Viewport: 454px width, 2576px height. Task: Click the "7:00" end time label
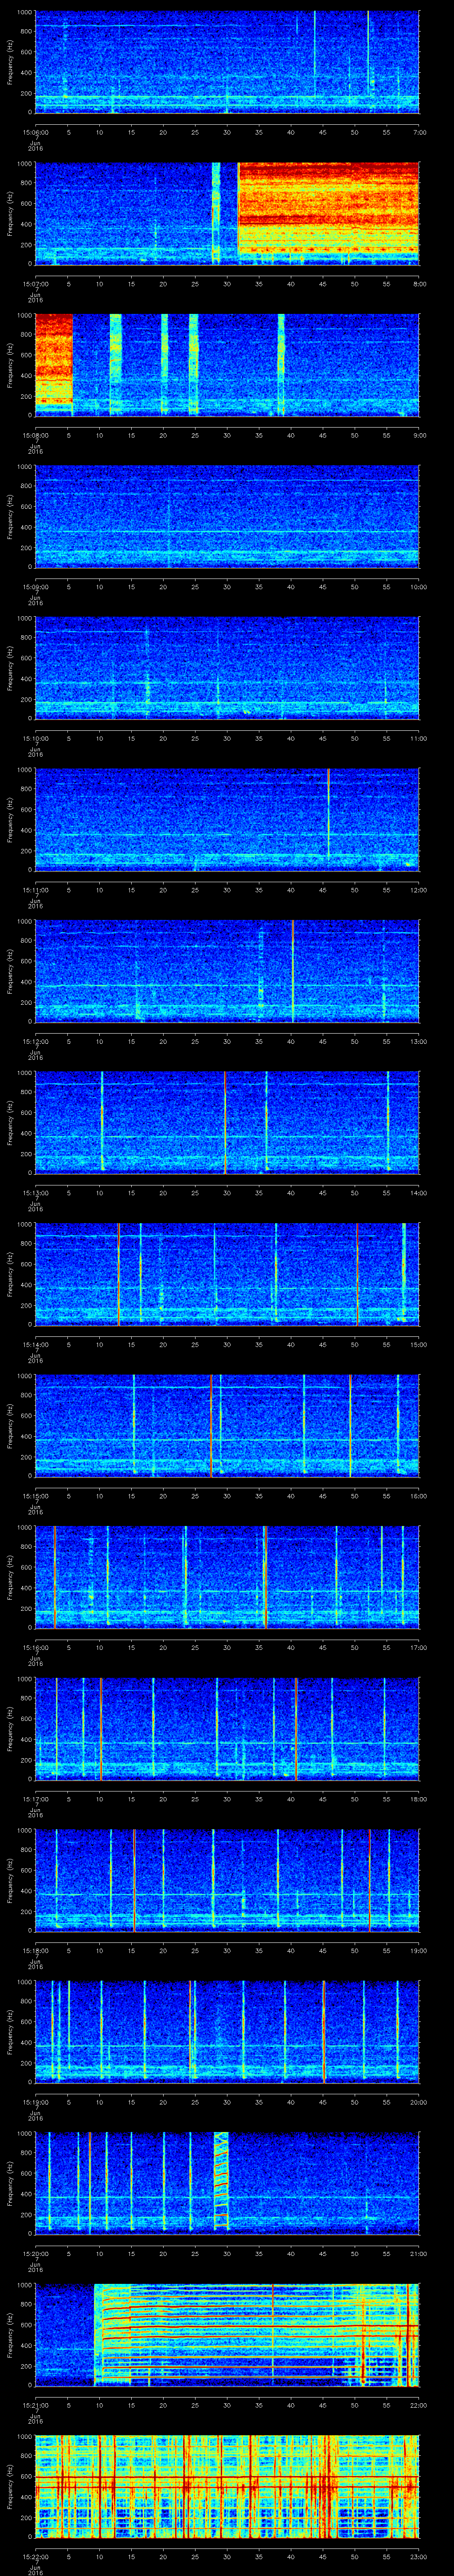tap(419, 132)
